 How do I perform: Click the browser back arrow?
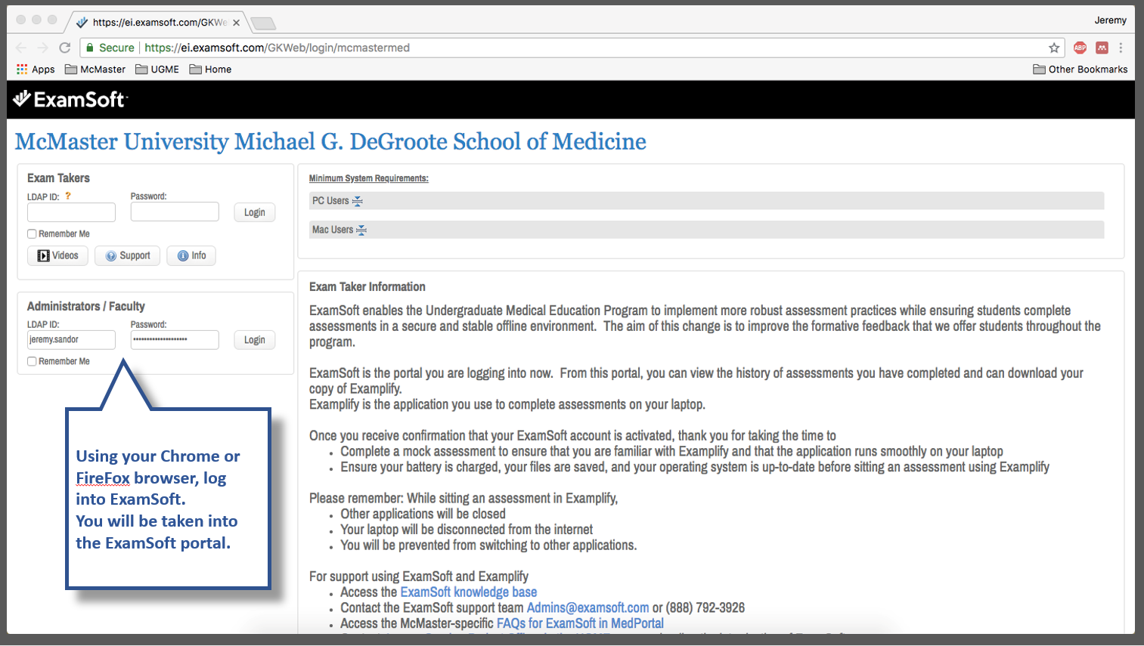(x=22, y=48)
